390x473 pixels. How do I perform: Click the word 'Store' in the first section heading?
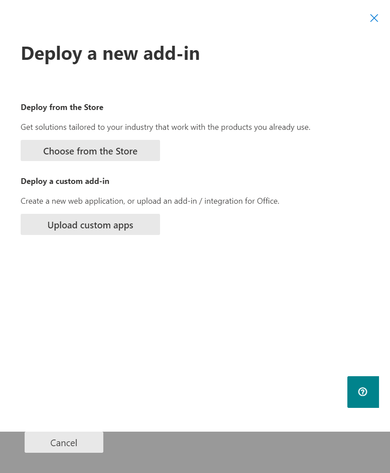coord(94,107)
